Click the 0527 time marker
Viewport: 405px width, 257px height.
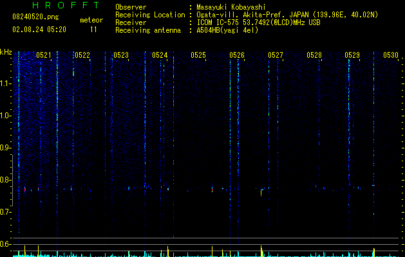276,55
